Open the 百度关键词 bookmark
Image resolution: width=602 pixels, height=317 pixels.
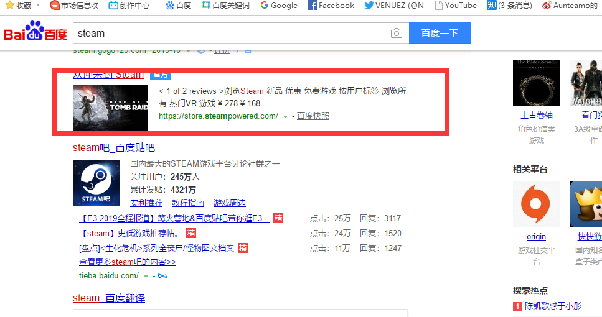pos(226,6)
